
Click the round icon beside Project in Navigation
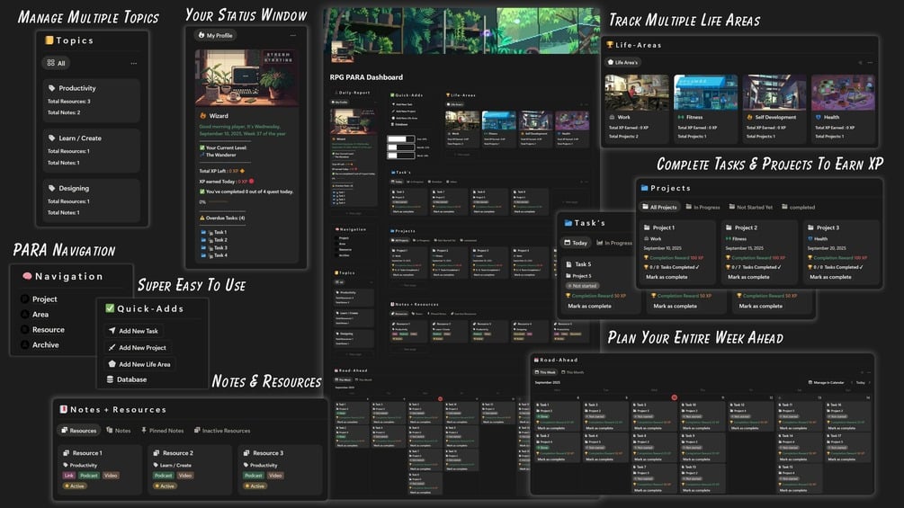pos(25,299)
